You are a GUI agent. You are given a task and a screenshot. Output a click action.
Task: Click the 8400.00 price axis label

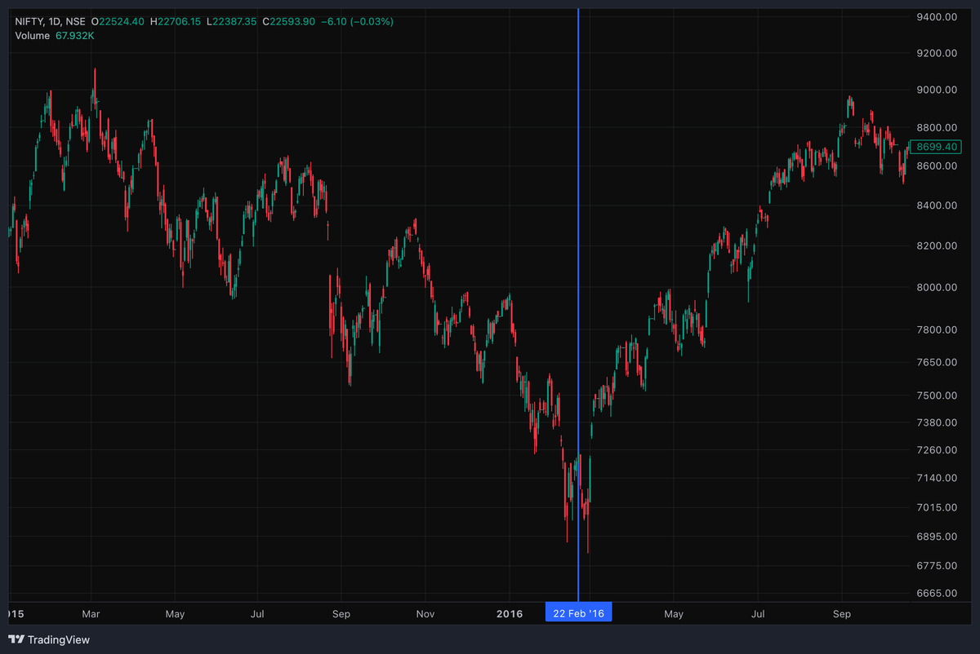(x=937, y=205)
